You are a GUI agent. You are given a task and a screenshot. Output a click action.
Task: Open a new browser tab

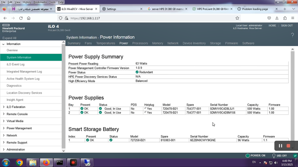pos(285,9)
